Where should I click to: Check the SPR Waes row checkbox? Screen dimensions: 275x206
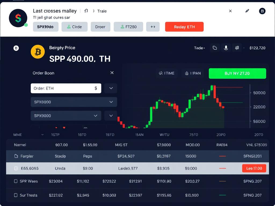(x=16, y=181)
